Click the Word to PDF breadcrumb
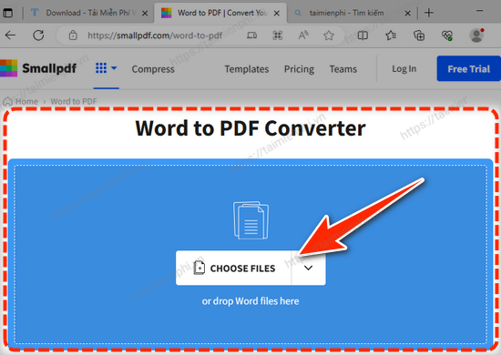The image size is (501, 355). (74, 102)
